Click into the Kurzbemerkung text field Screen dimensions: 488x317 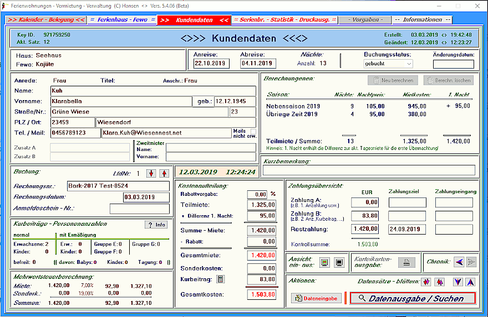point(369,170)
